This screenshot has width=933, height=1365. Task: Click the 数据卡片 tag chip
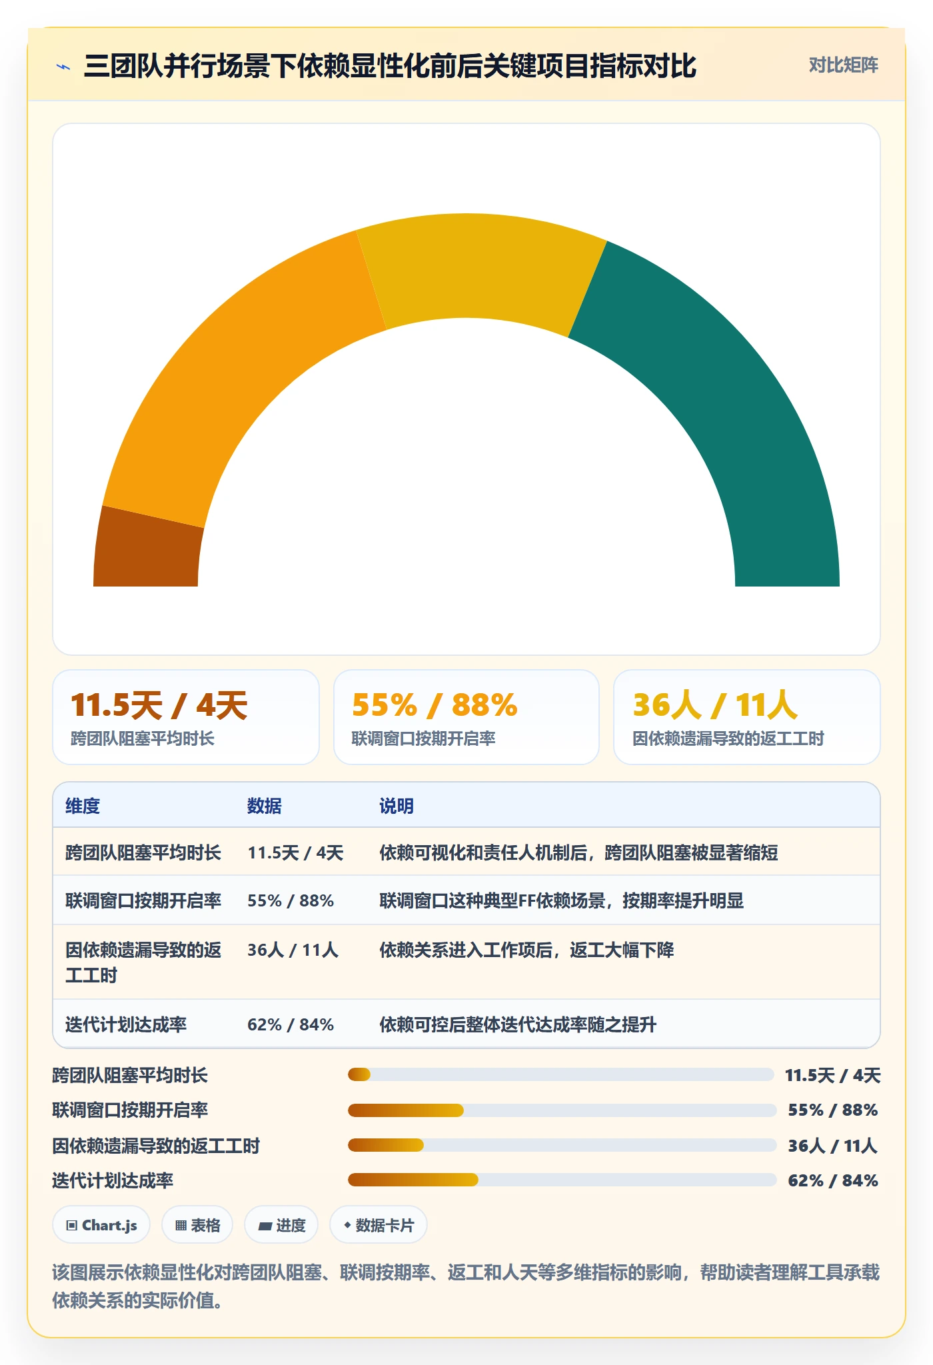click(x=379, y=1225)
